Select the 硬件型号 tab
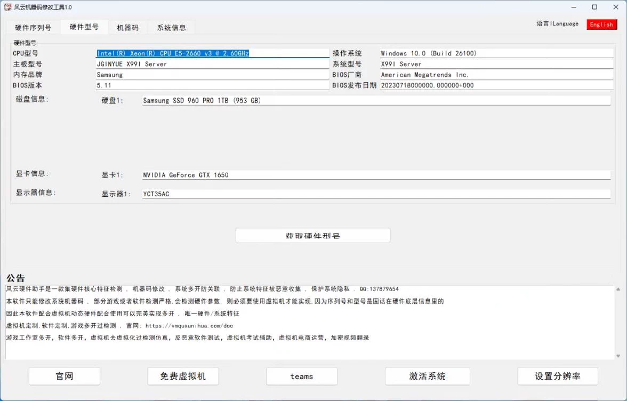627x401 pixels. click(84, 27)
